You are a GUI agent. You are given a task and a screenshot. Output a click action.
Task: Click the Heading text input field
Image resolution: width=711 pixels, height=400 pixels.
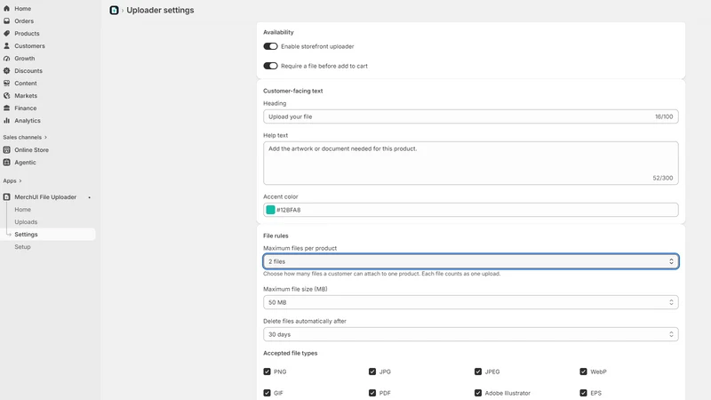471,116
